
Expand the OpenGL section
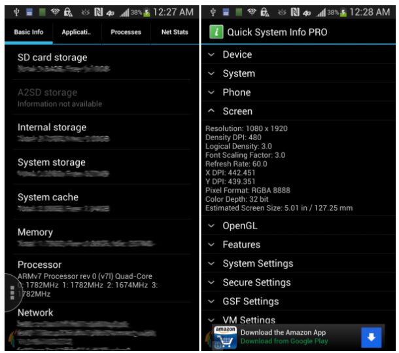239,225
